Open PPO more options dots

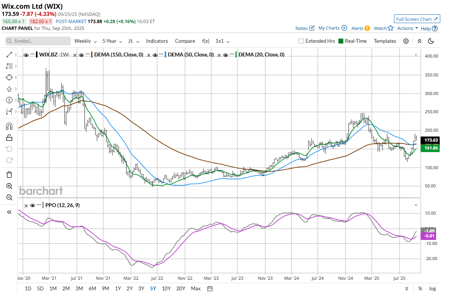click(39, 205)
